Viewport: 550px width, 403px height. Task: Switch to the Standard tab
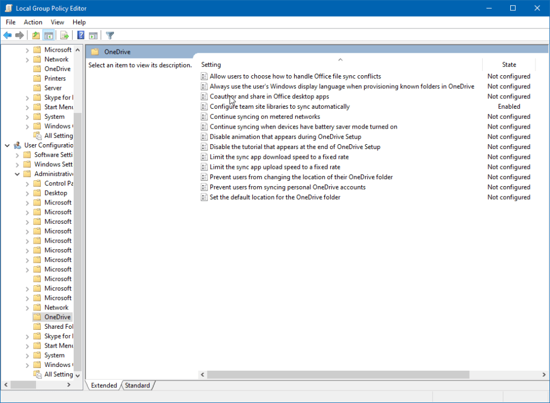pyautogui.click(x=138, y=385)
